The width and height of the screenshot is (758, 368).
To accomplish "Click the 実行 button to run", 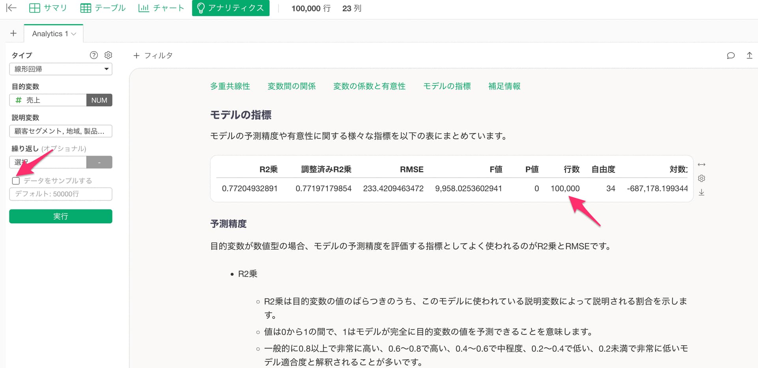I will pyautogui.click(x=60, y=216).
